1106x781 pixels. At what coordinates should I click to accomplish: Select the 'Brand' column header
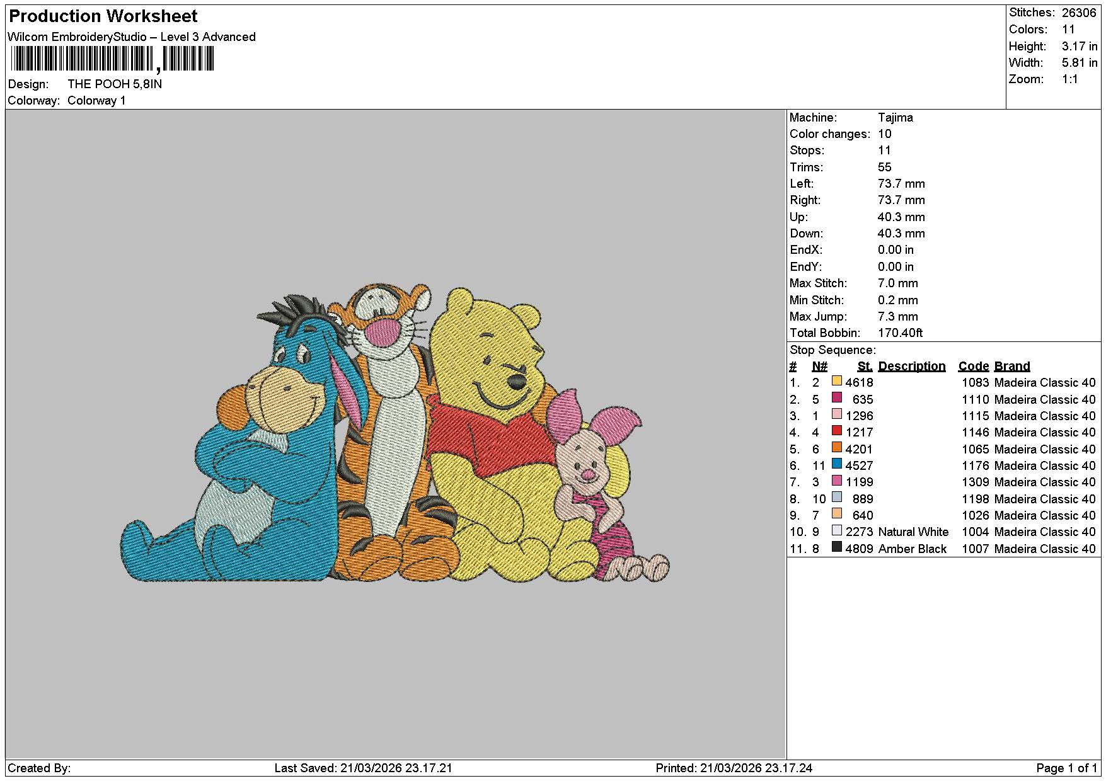point(1012,367)
